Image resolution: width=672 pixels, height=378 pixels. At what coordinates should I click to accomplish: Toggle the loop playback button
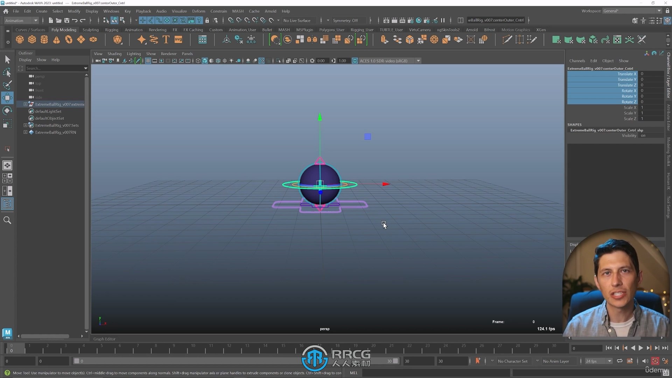pos(619,361)
